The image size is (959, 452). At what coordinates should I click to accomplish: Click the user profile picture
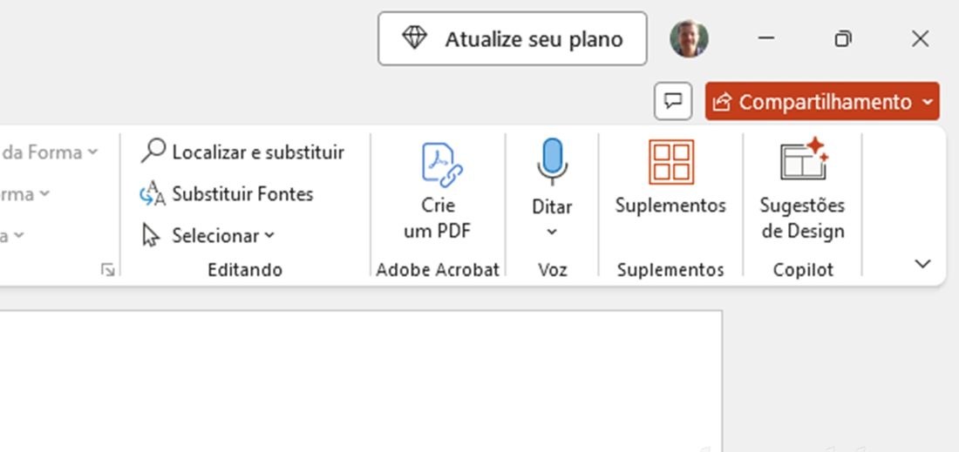point(690,38)
